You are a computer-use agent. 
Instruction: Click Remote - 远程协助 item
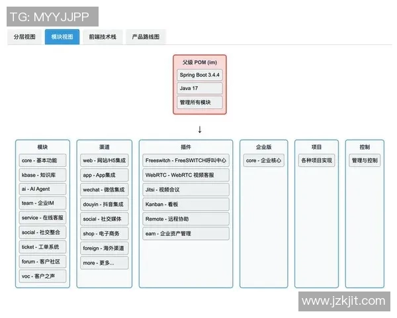pyautogui.click(x=186, y=219)
